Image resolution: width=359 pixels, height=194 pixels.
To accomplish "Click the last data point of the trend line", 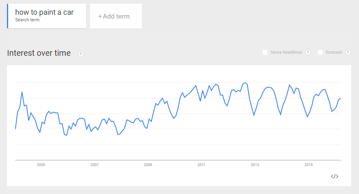I will [x=341, y=98].
